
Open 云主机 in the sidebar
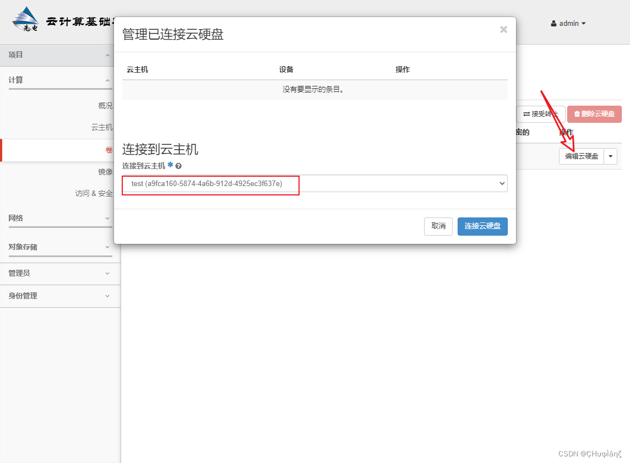[102, 127]
